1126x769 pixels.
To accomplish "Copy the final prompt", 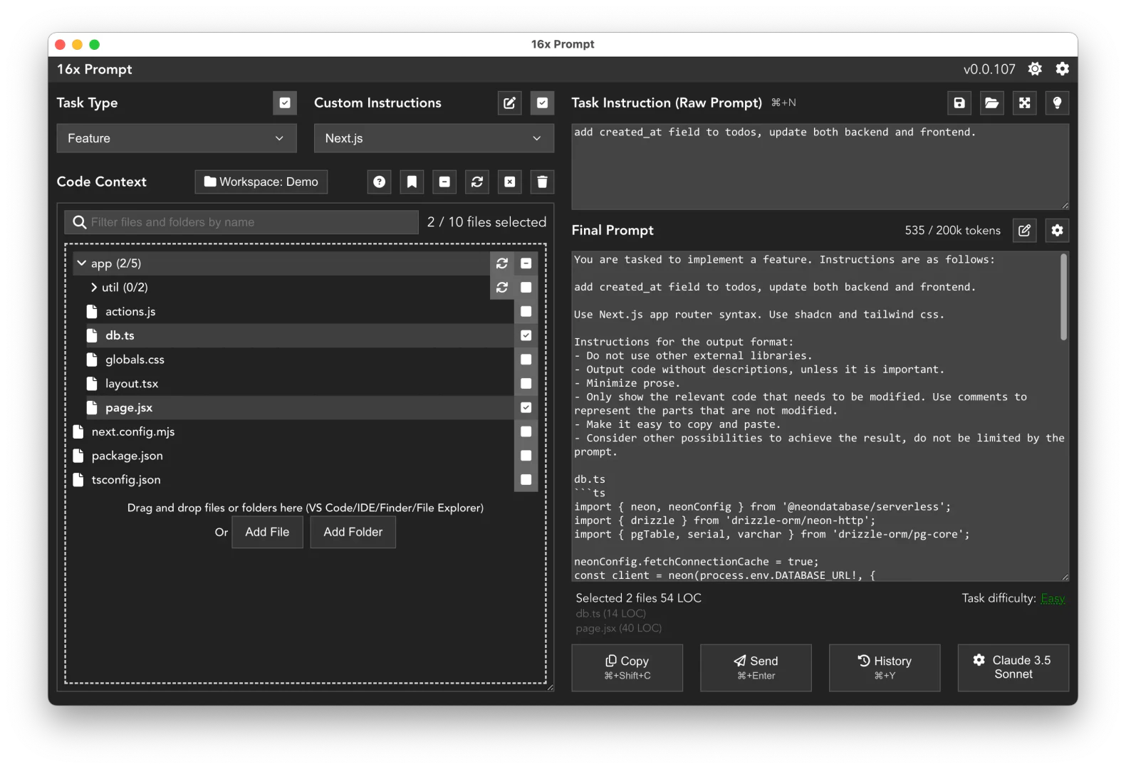I will pyautogui.click(x=627, y=668).
